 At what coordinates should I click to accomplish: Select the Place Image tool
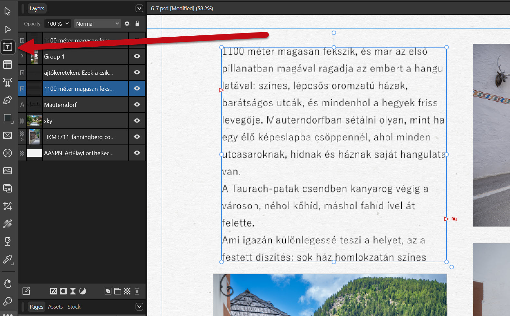click(7, 171)
